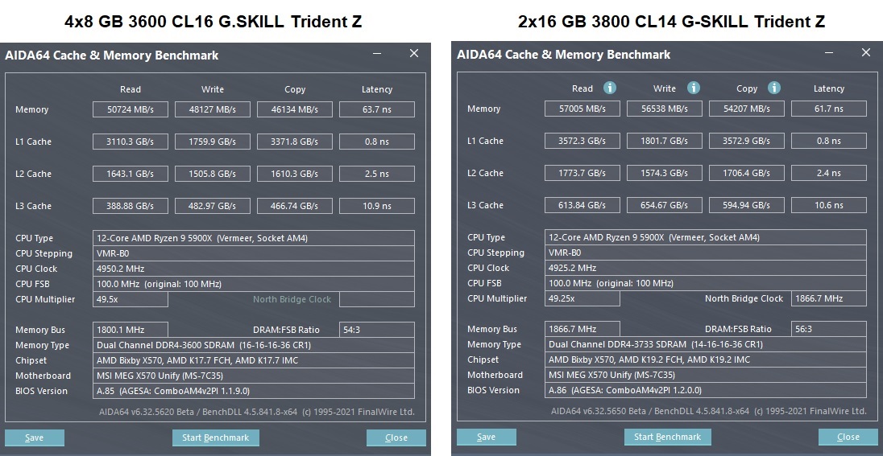Screen dimensions: 883x456
Task: Click CPU Clock value 4925.2 MHz
Action: click(x=706, y=268)
